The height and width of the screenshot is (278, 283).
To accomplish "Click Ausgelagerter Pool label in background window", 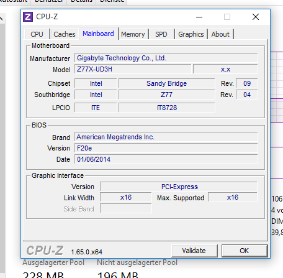I will click(x=53, y=262).
